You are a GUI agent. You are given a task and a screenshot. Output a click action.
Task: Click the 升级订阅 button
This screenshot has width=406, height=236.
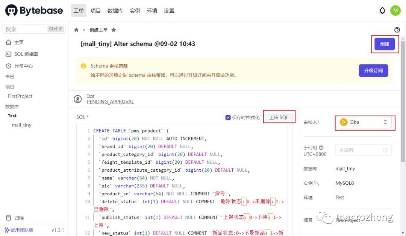coord(373,70)
